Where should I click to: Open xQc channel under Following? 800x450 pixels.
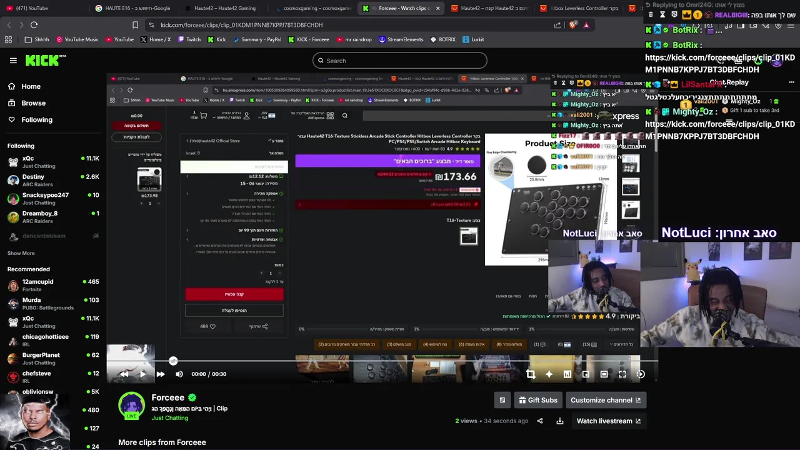coord(53,162)
